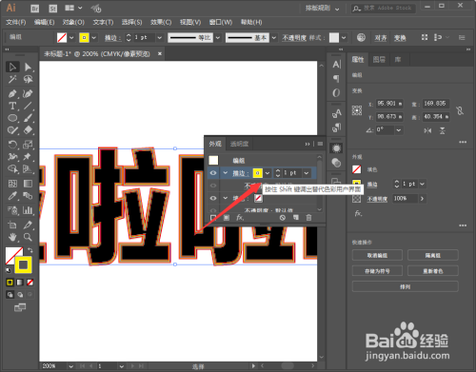This screenshot has height=372, width=476.
Task: Click the 重新着色 recolor button
Action: click(433, 271)
